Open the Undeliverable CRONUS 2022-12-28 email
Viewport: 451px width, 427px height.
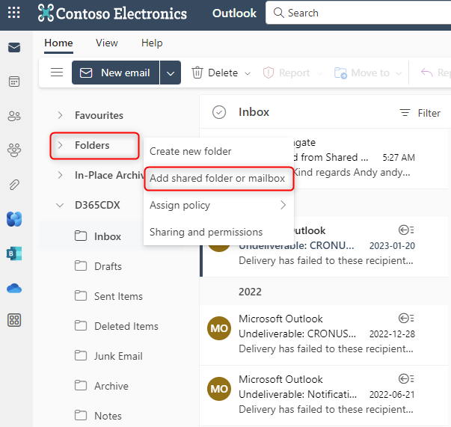point(324,335)
